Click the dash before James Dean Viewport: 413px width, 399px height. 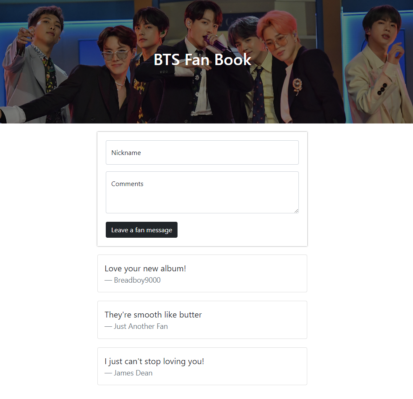coord(108,373)
